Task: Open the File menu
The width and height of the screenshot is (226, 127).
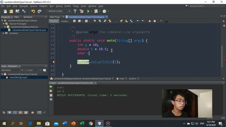Action: 2,6
